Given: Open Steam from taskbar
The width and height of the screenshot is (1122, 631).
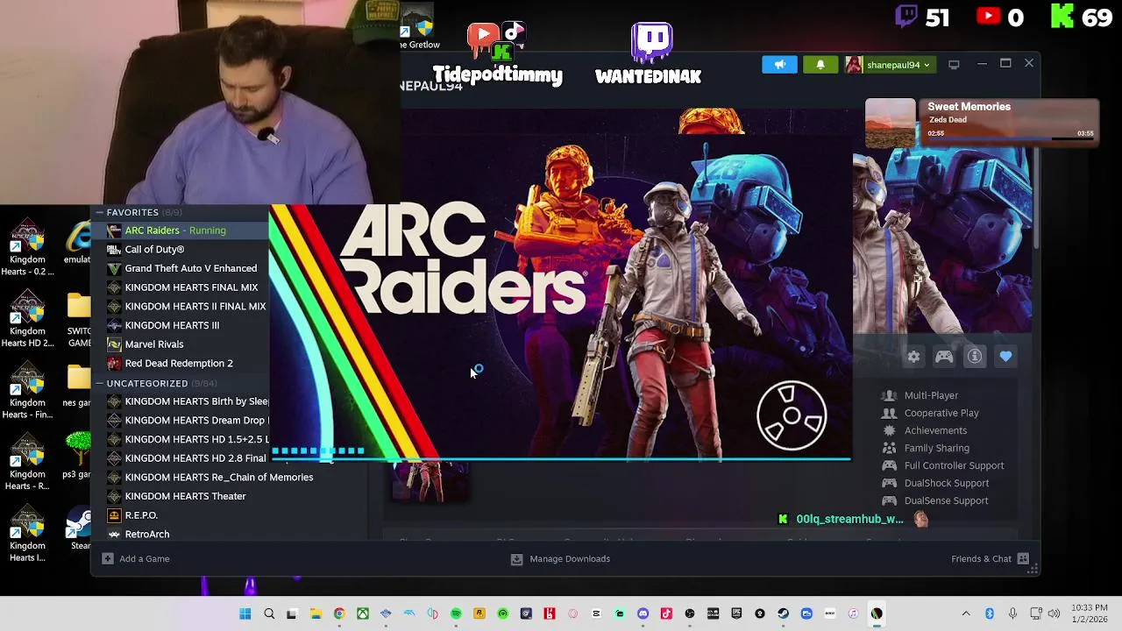Looking at the screenshot, I should click(x=783, y=613).
